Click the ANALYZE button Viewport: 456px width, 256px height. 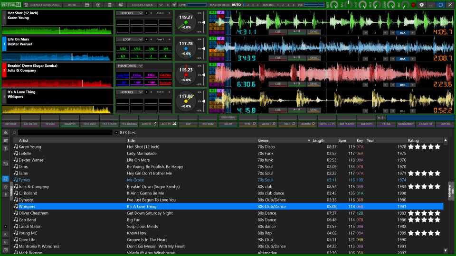(x=70, y=124)
